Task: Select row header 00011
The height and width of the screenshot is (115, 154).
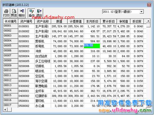Action: tap(10, 76)
